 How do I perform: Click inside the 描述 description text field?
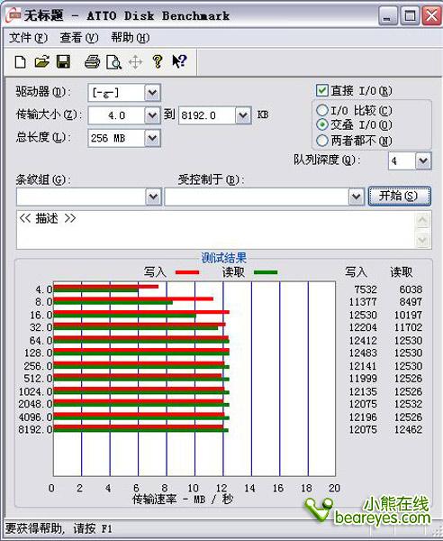216,230
